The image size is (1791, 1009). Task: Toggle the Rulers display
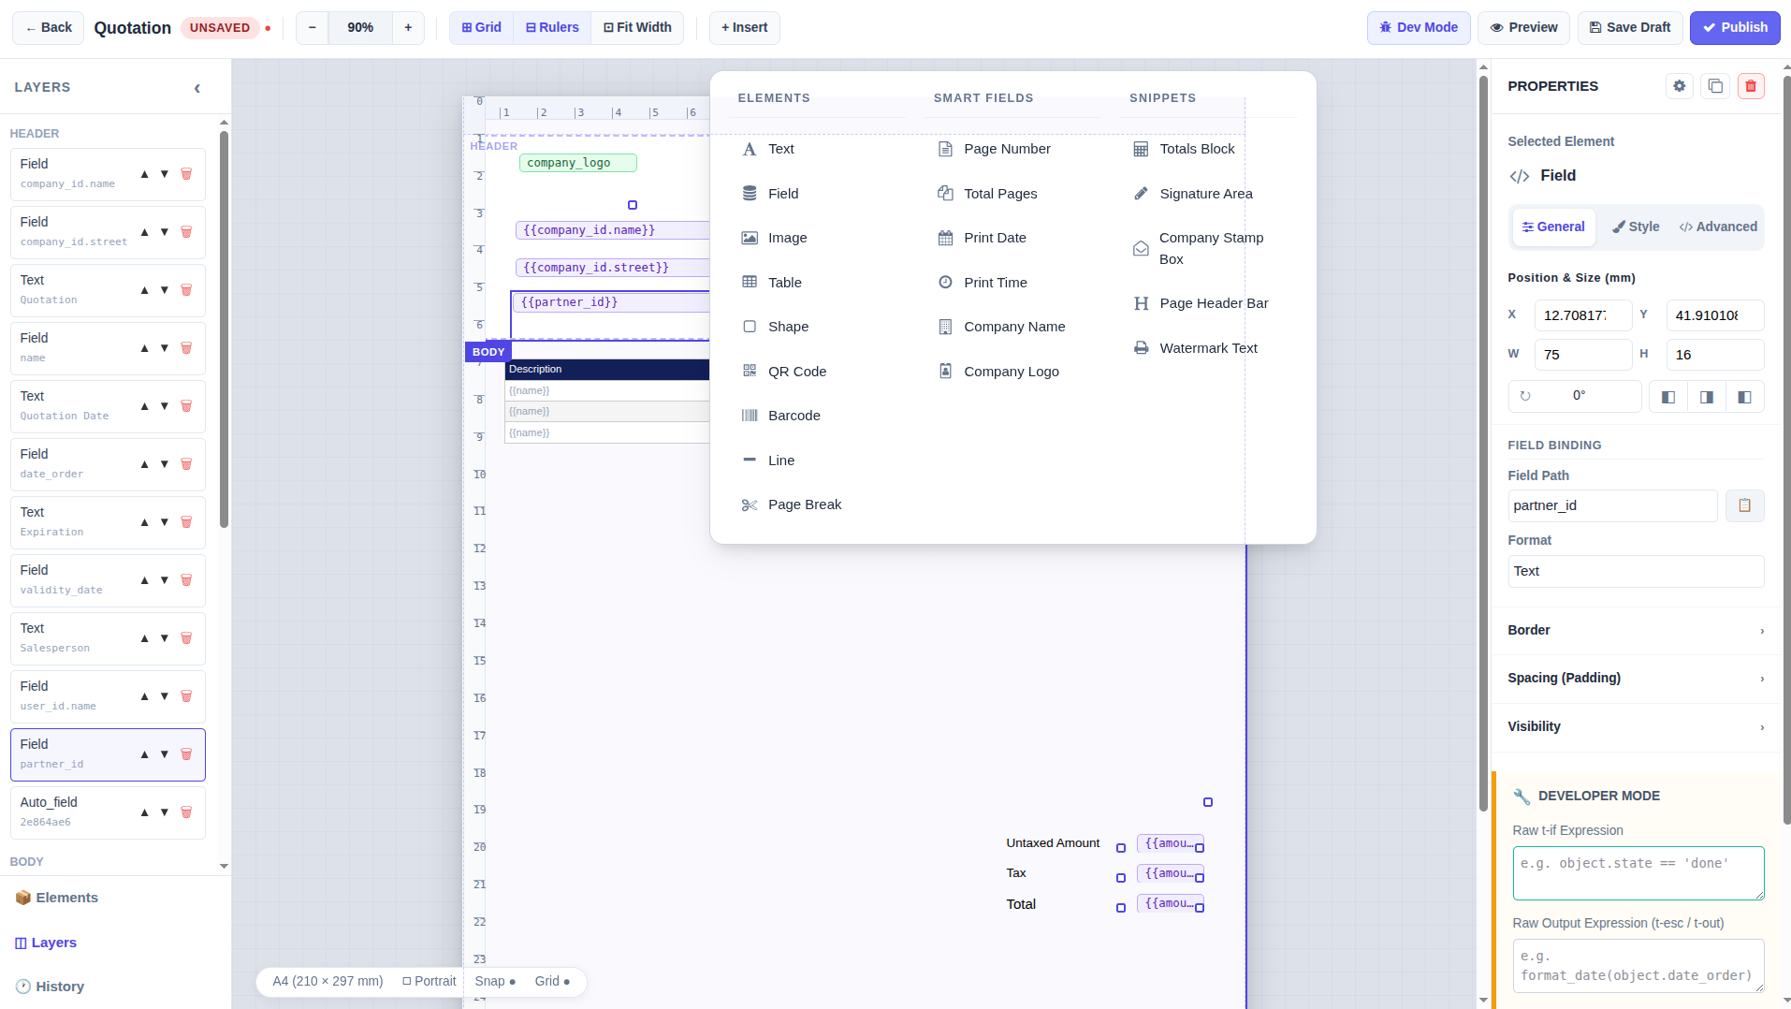tap(552, 28)
